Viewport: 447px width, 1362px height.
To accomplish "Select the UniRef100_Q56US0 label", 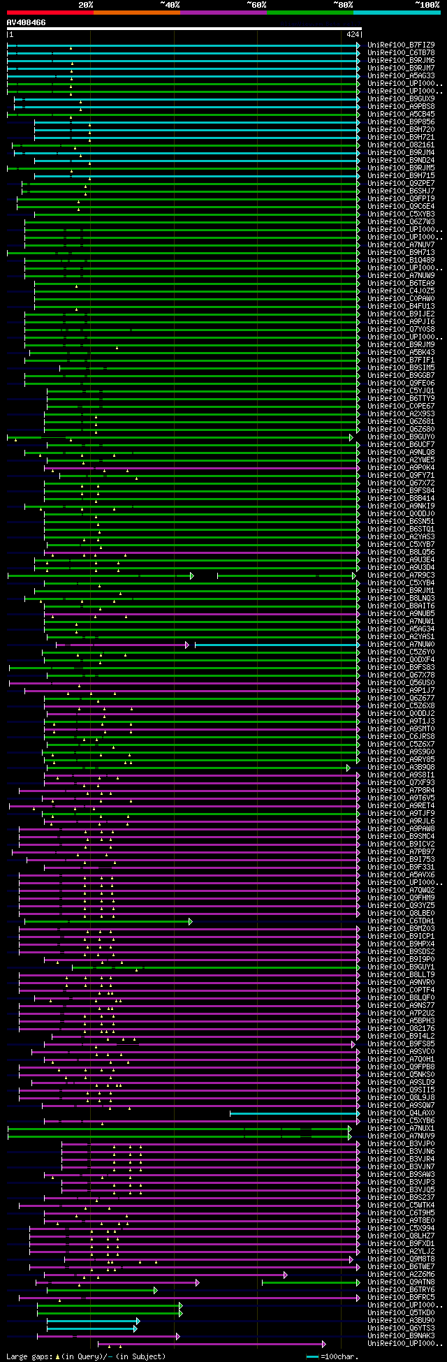I will point(401,683).
